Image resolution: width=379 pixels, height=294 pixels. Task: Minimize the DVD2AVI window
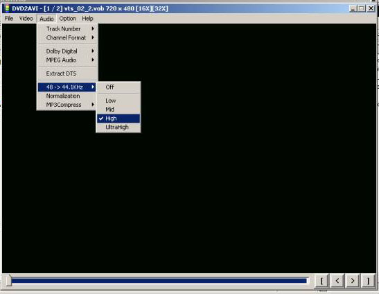point(353,8)
